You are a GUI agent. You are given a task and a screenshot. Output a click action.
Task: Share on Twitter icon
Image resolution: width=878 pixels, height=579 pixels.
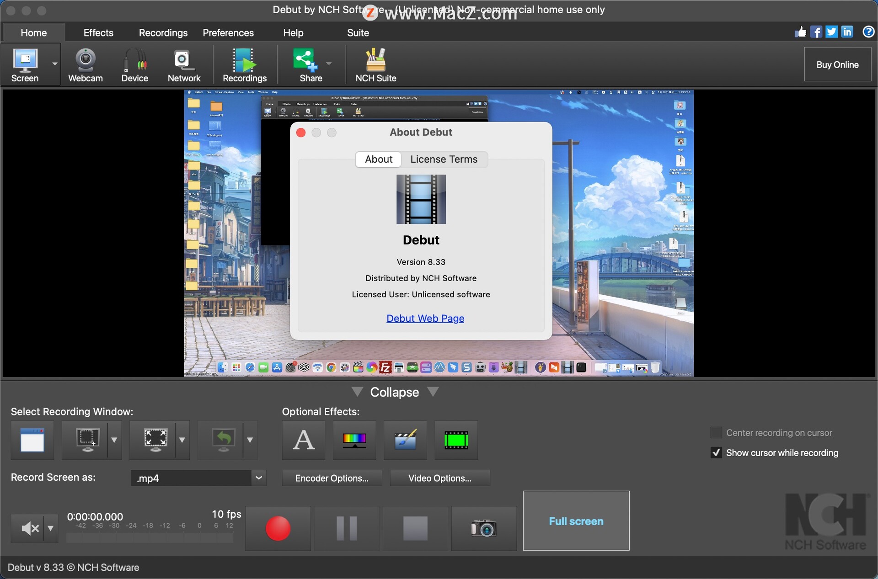[831, 32]
